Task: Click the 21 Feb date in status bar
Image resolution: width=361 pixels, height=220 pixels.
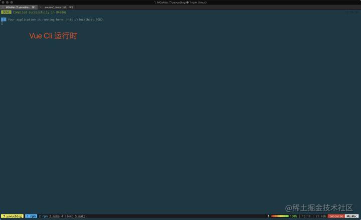Action: [321, 216]
